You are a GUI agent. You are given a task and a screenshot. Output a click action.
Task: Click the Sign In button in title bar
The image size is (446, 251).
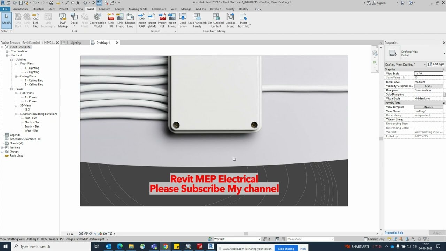click(379, 3)
